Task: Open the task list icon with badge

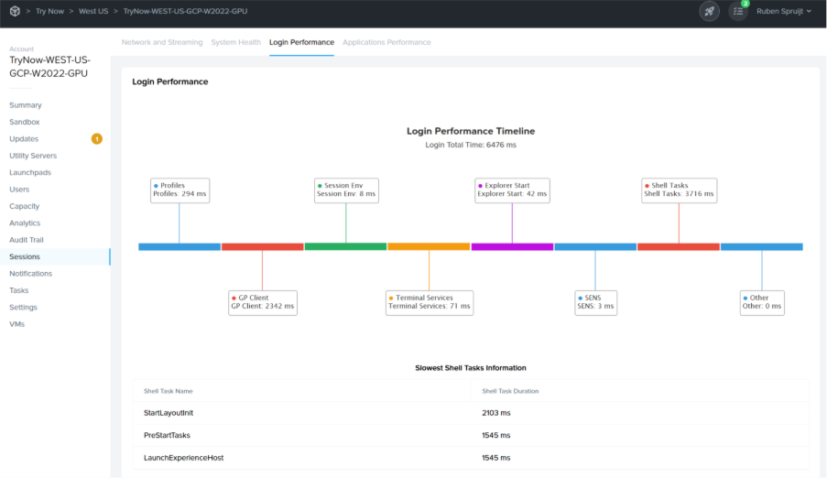Action: (x=737, y=11)
